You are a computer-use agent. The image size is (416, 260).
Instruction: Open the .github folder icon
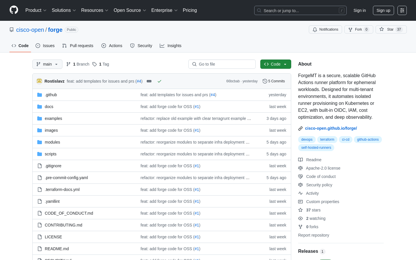coord(40,95)
